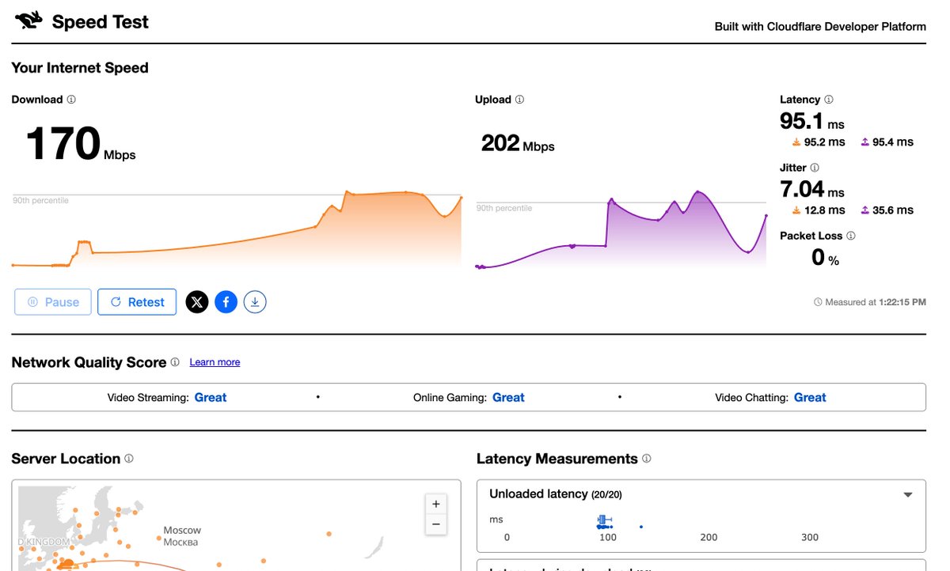The width and height of the screenshot is (950, 571).
Task: Open the Learn more link
Action: click(215, 362)
